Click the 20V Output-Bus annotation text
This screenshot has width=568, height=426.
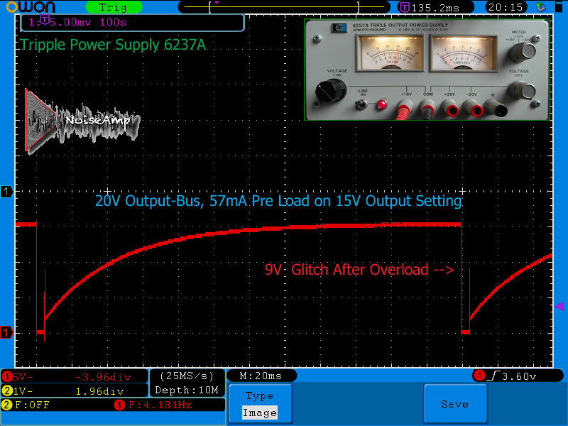(x=278, y=201)
